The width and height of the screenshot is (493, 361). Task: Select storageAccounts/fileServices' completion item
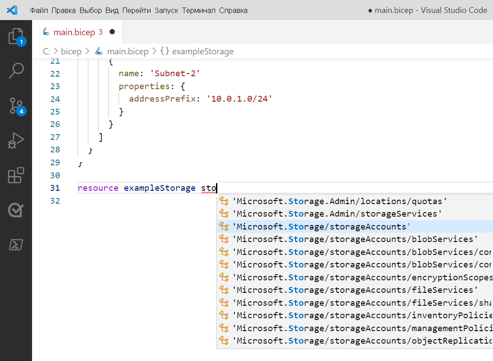click(355, 290)
